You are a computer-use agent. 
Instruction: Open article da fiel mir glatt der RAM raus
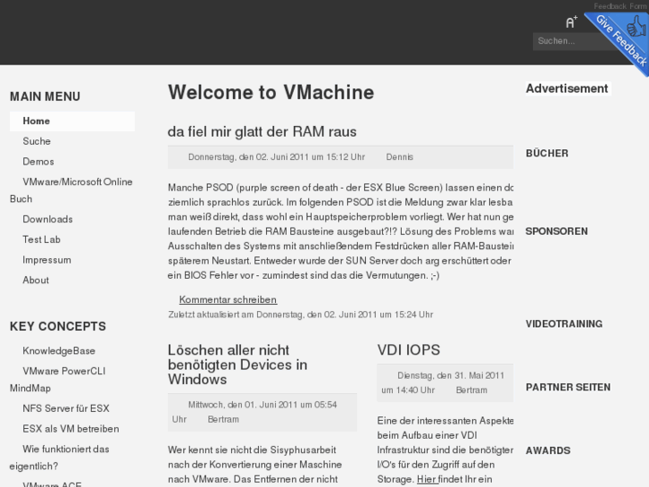pyautogui.click(x=262, y=131)
